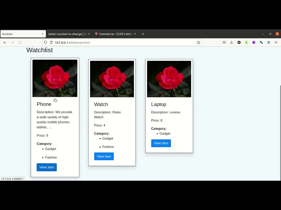Click Gadget category in Laptop card
This screenshot has height=210, width=281.
165,133
